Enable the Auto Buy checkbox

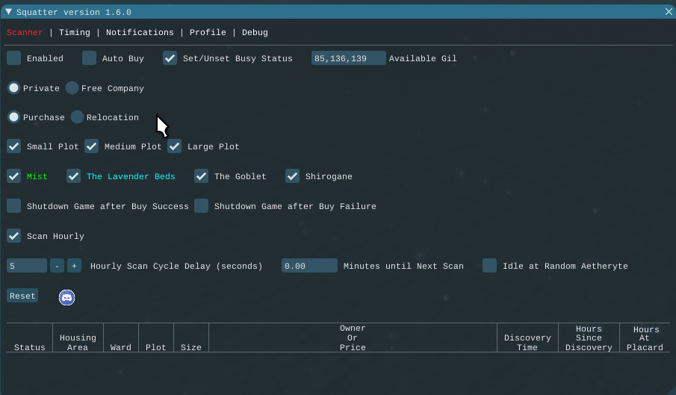pos(89,58)
